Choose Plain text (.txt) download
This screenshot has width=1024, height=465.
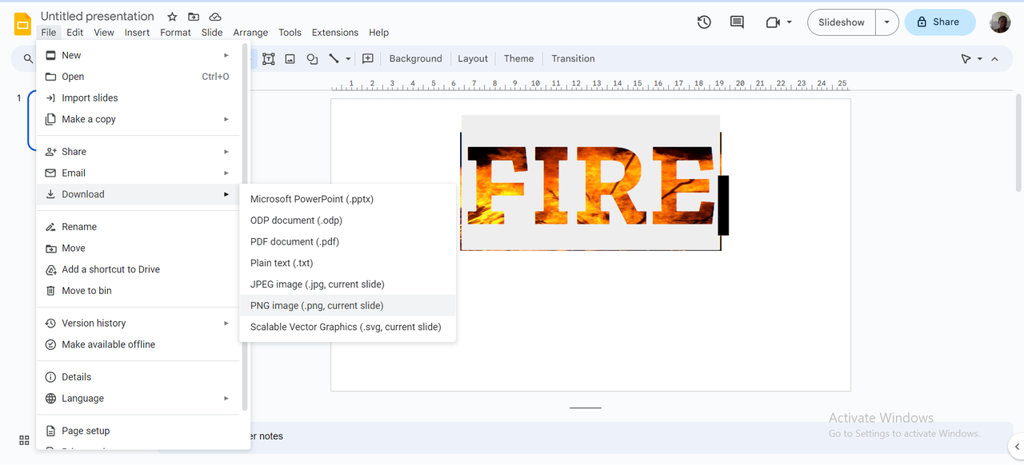click(348, 263)
